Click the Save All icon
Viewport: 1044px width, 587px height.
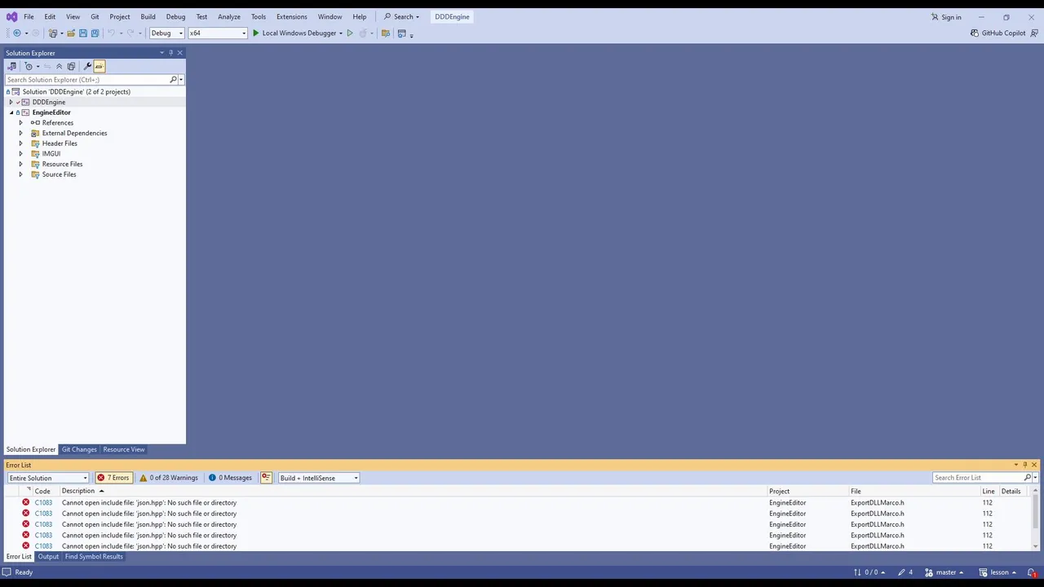pos(95,33)
